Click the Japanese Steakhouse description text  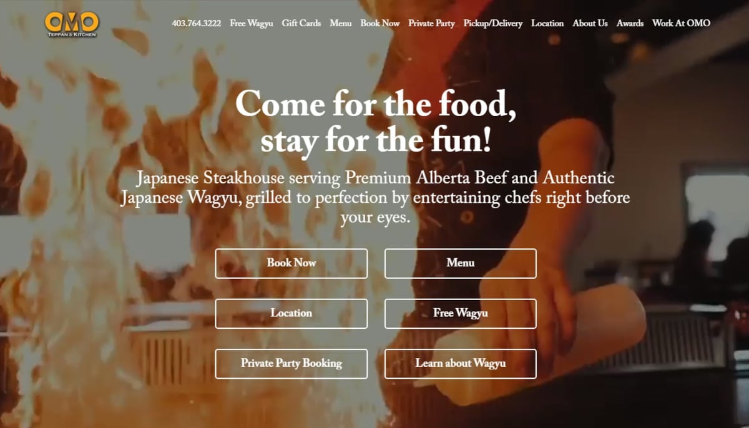click(x=376, y=198)
